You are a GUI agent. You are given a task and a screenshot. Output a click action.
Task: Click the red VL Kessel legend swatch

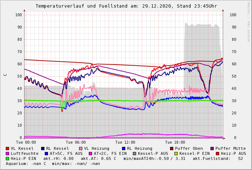[8, 148]
